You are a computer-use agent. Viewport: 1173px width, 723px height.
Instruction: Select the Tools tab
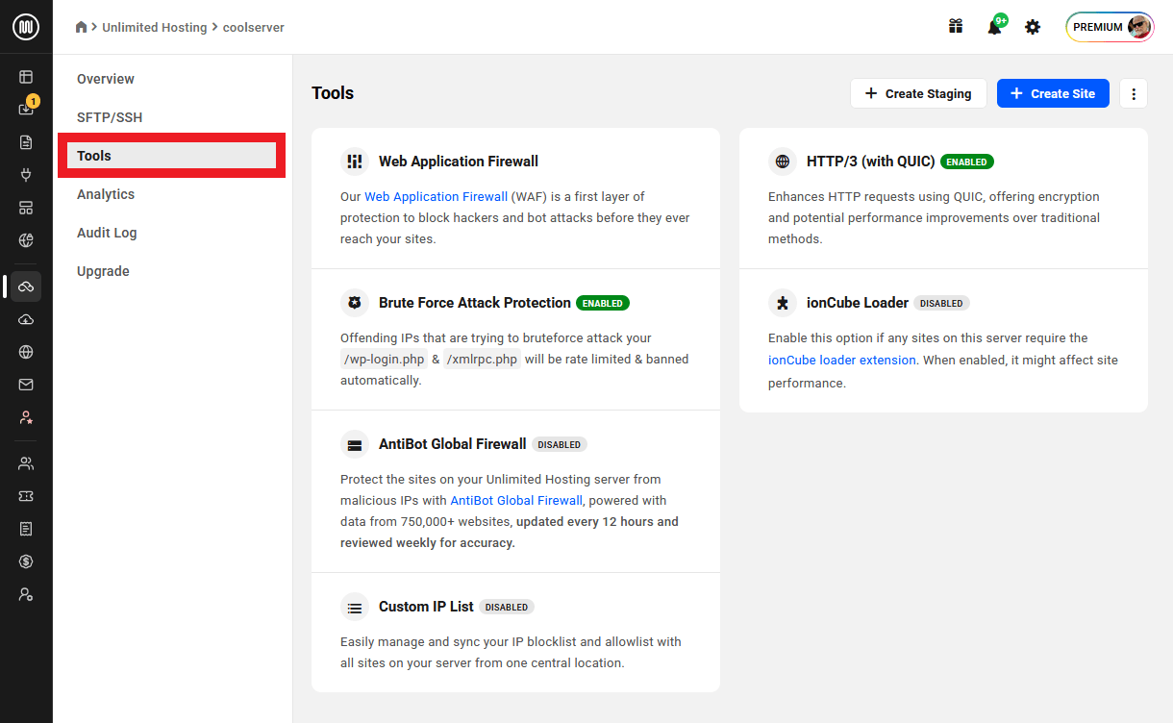(171, 156)
